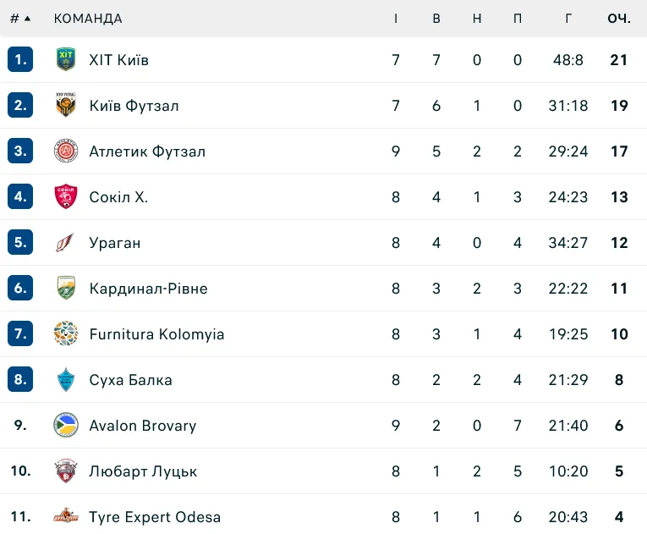The height and width of the screenshot is (534, 647).
Task: Open the Tyre Expert Odesa team link
Action: (155, 517)
